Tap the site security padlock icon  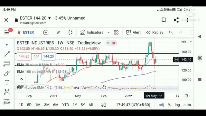click(x=16, y=20)
